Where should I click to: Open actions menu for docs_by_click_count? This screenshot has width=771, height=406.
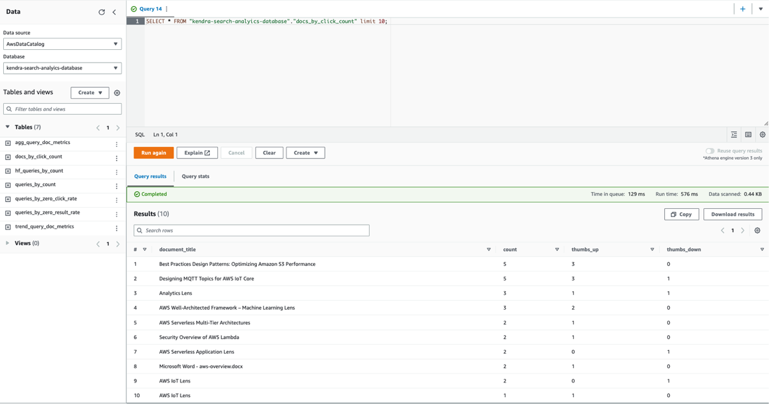(x=117, y=158)
